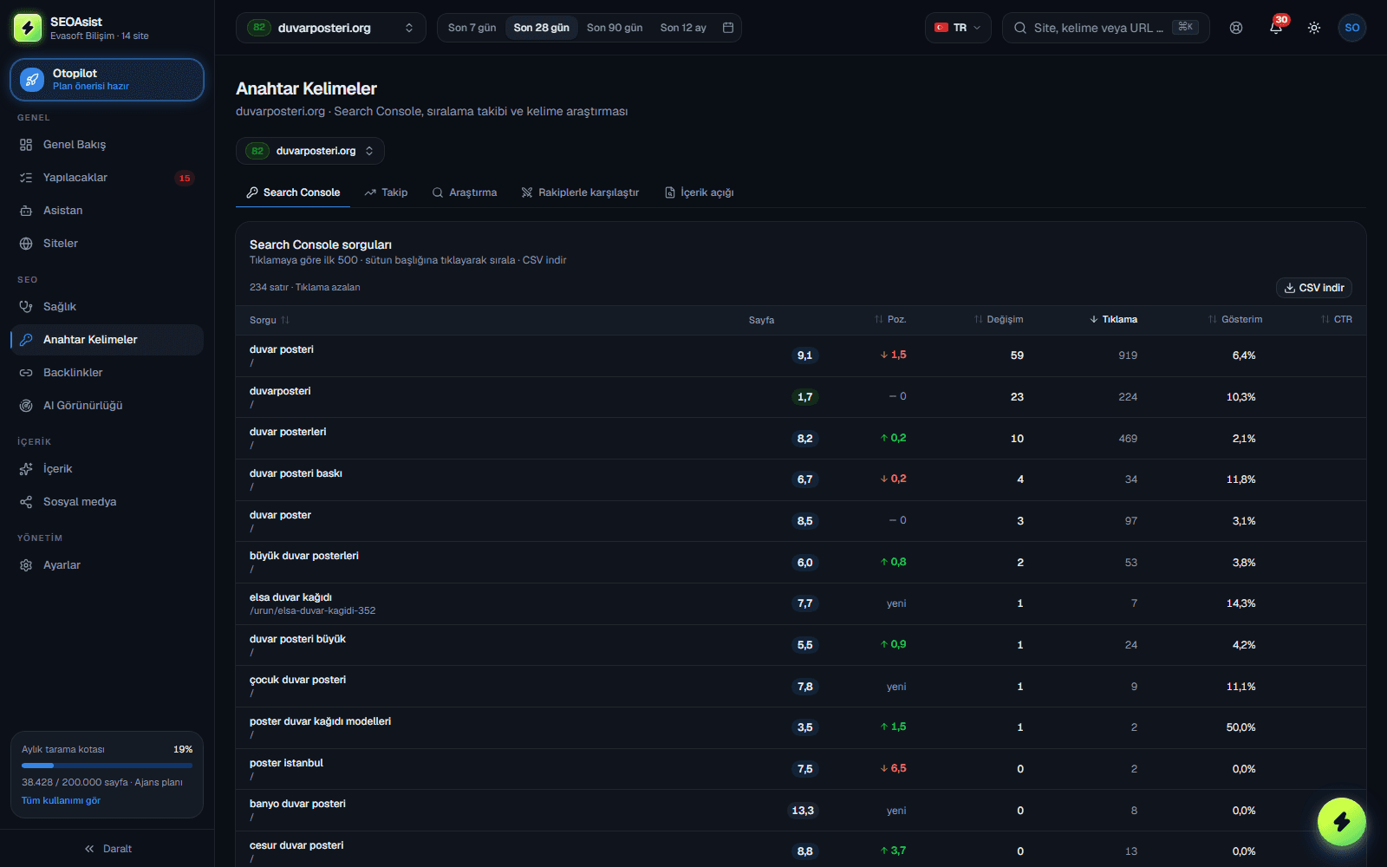
Task: Expand duvarposteri.org site selector in top bar
Action: 331,28
